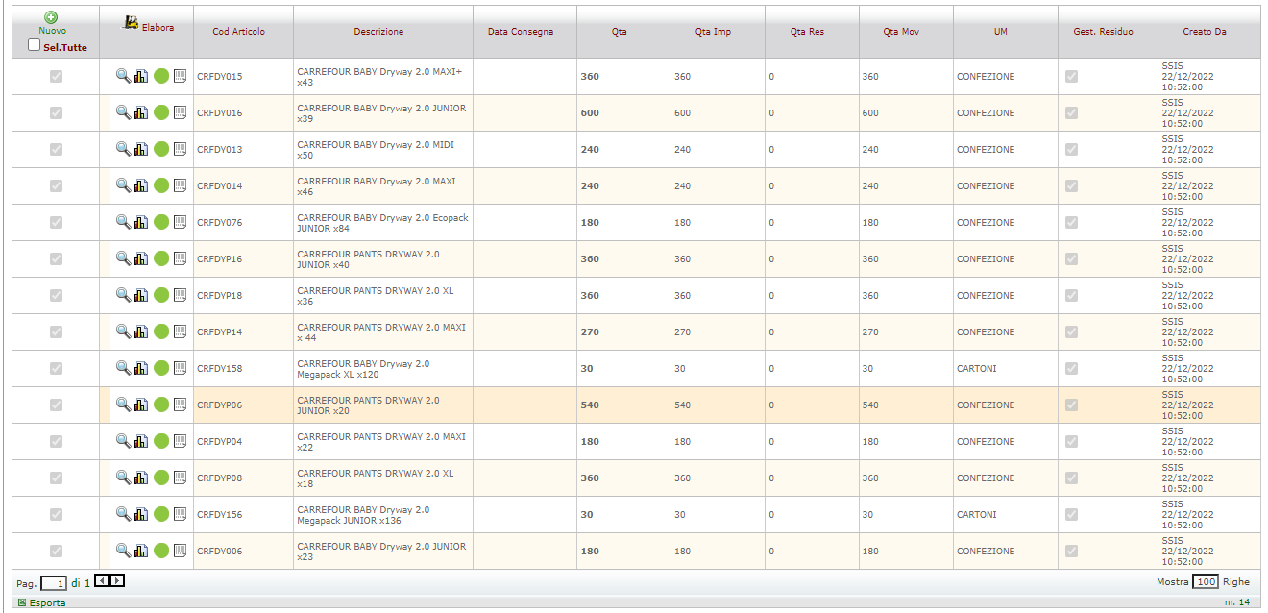The height and width of the screenshot is (613, 1268).
Task: Click green status circle for CRFDY015
Action: 161,77
